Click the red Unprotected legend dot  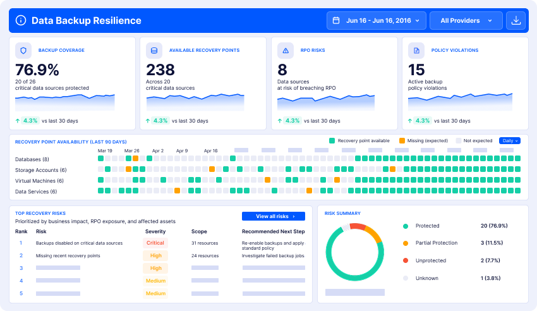(x=406, y=260)
